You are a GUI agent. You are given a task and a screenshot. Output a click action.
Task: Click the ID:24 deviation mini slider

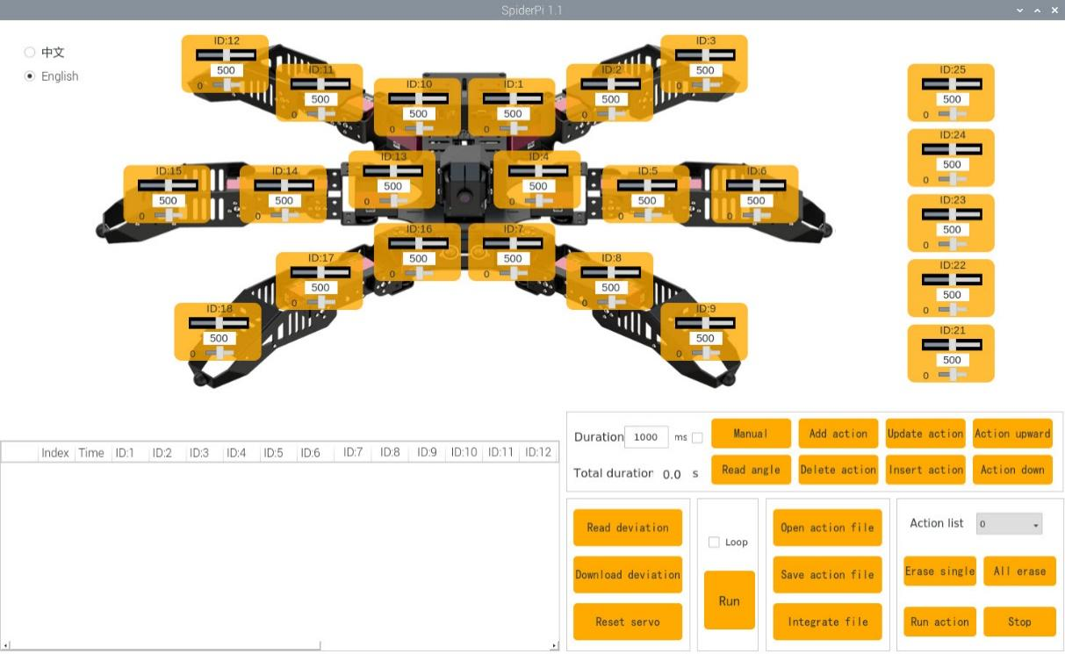click(952, 178)
